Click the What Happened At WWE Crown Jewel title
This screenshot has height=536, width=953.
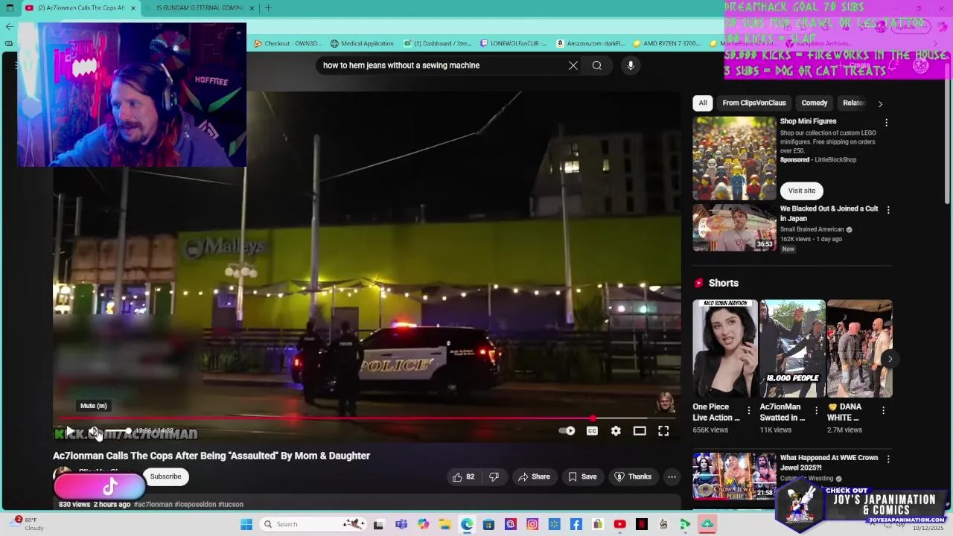(829, 462)
